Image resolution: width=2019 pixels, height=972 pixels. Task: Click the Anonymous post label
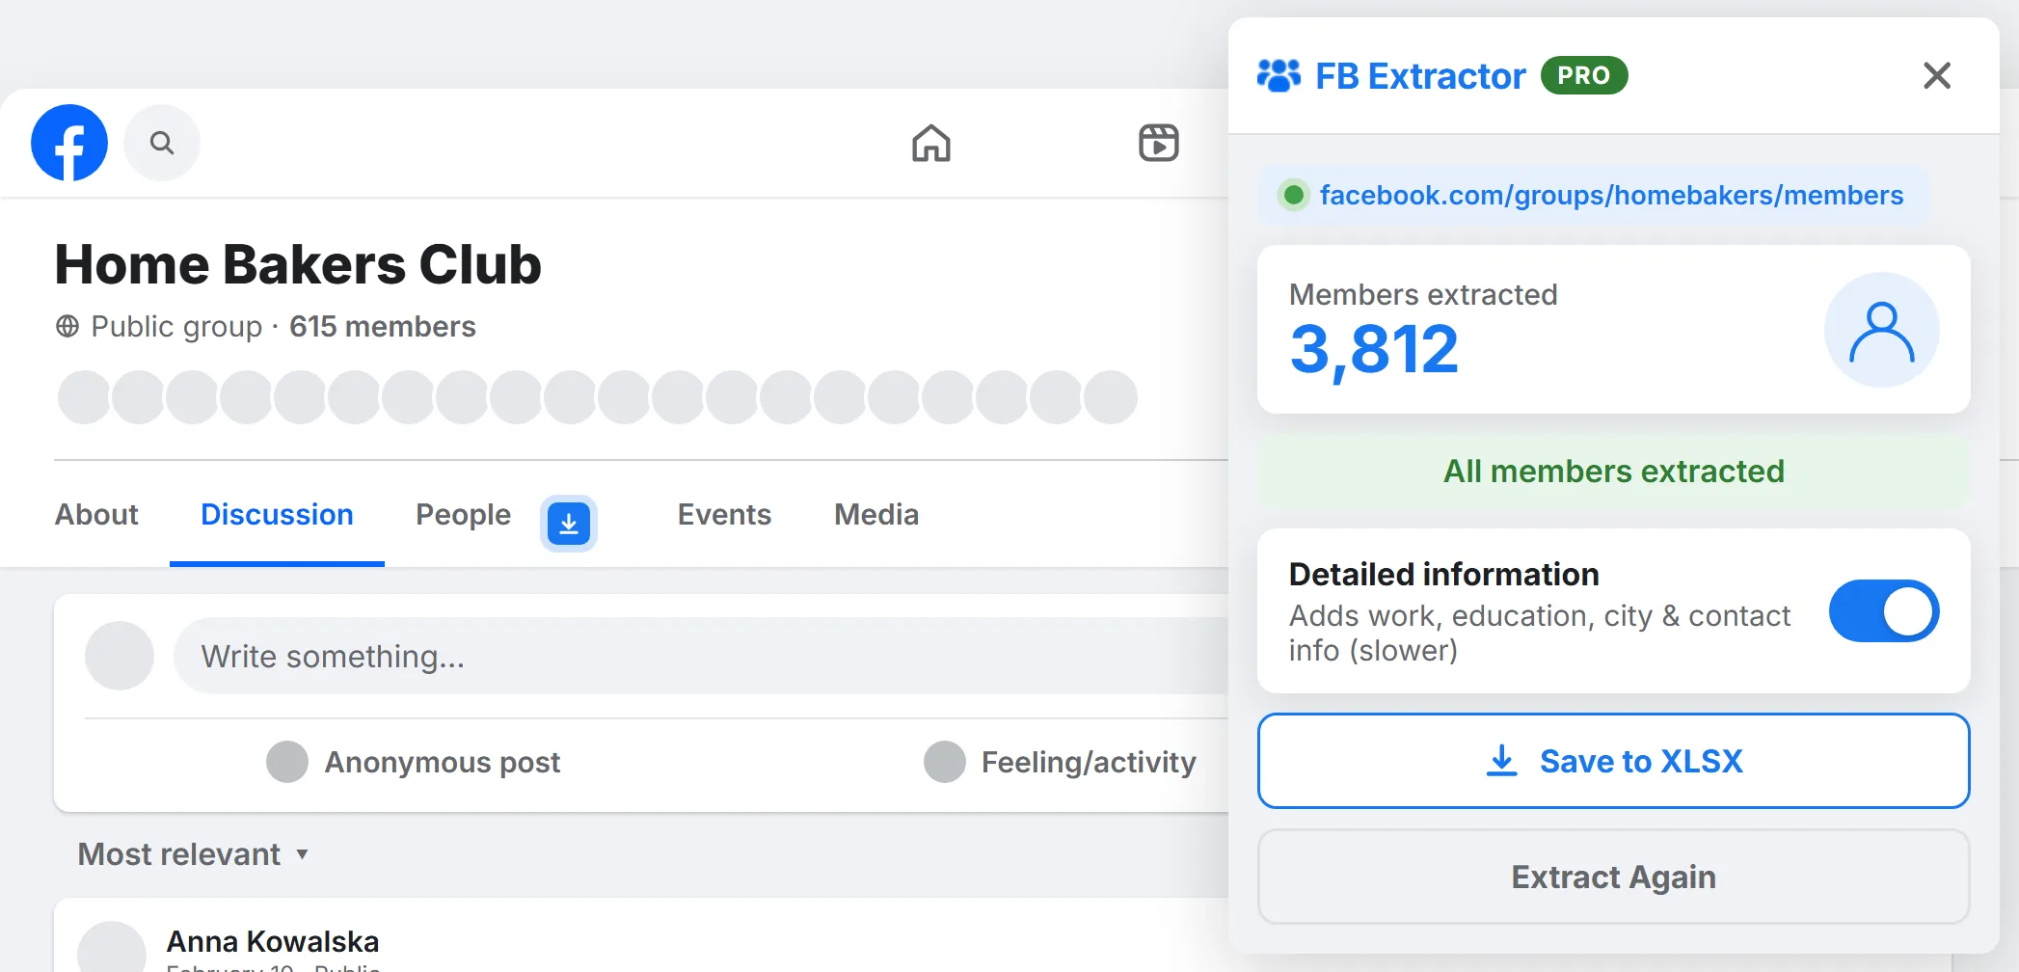[x=443, y=762]
